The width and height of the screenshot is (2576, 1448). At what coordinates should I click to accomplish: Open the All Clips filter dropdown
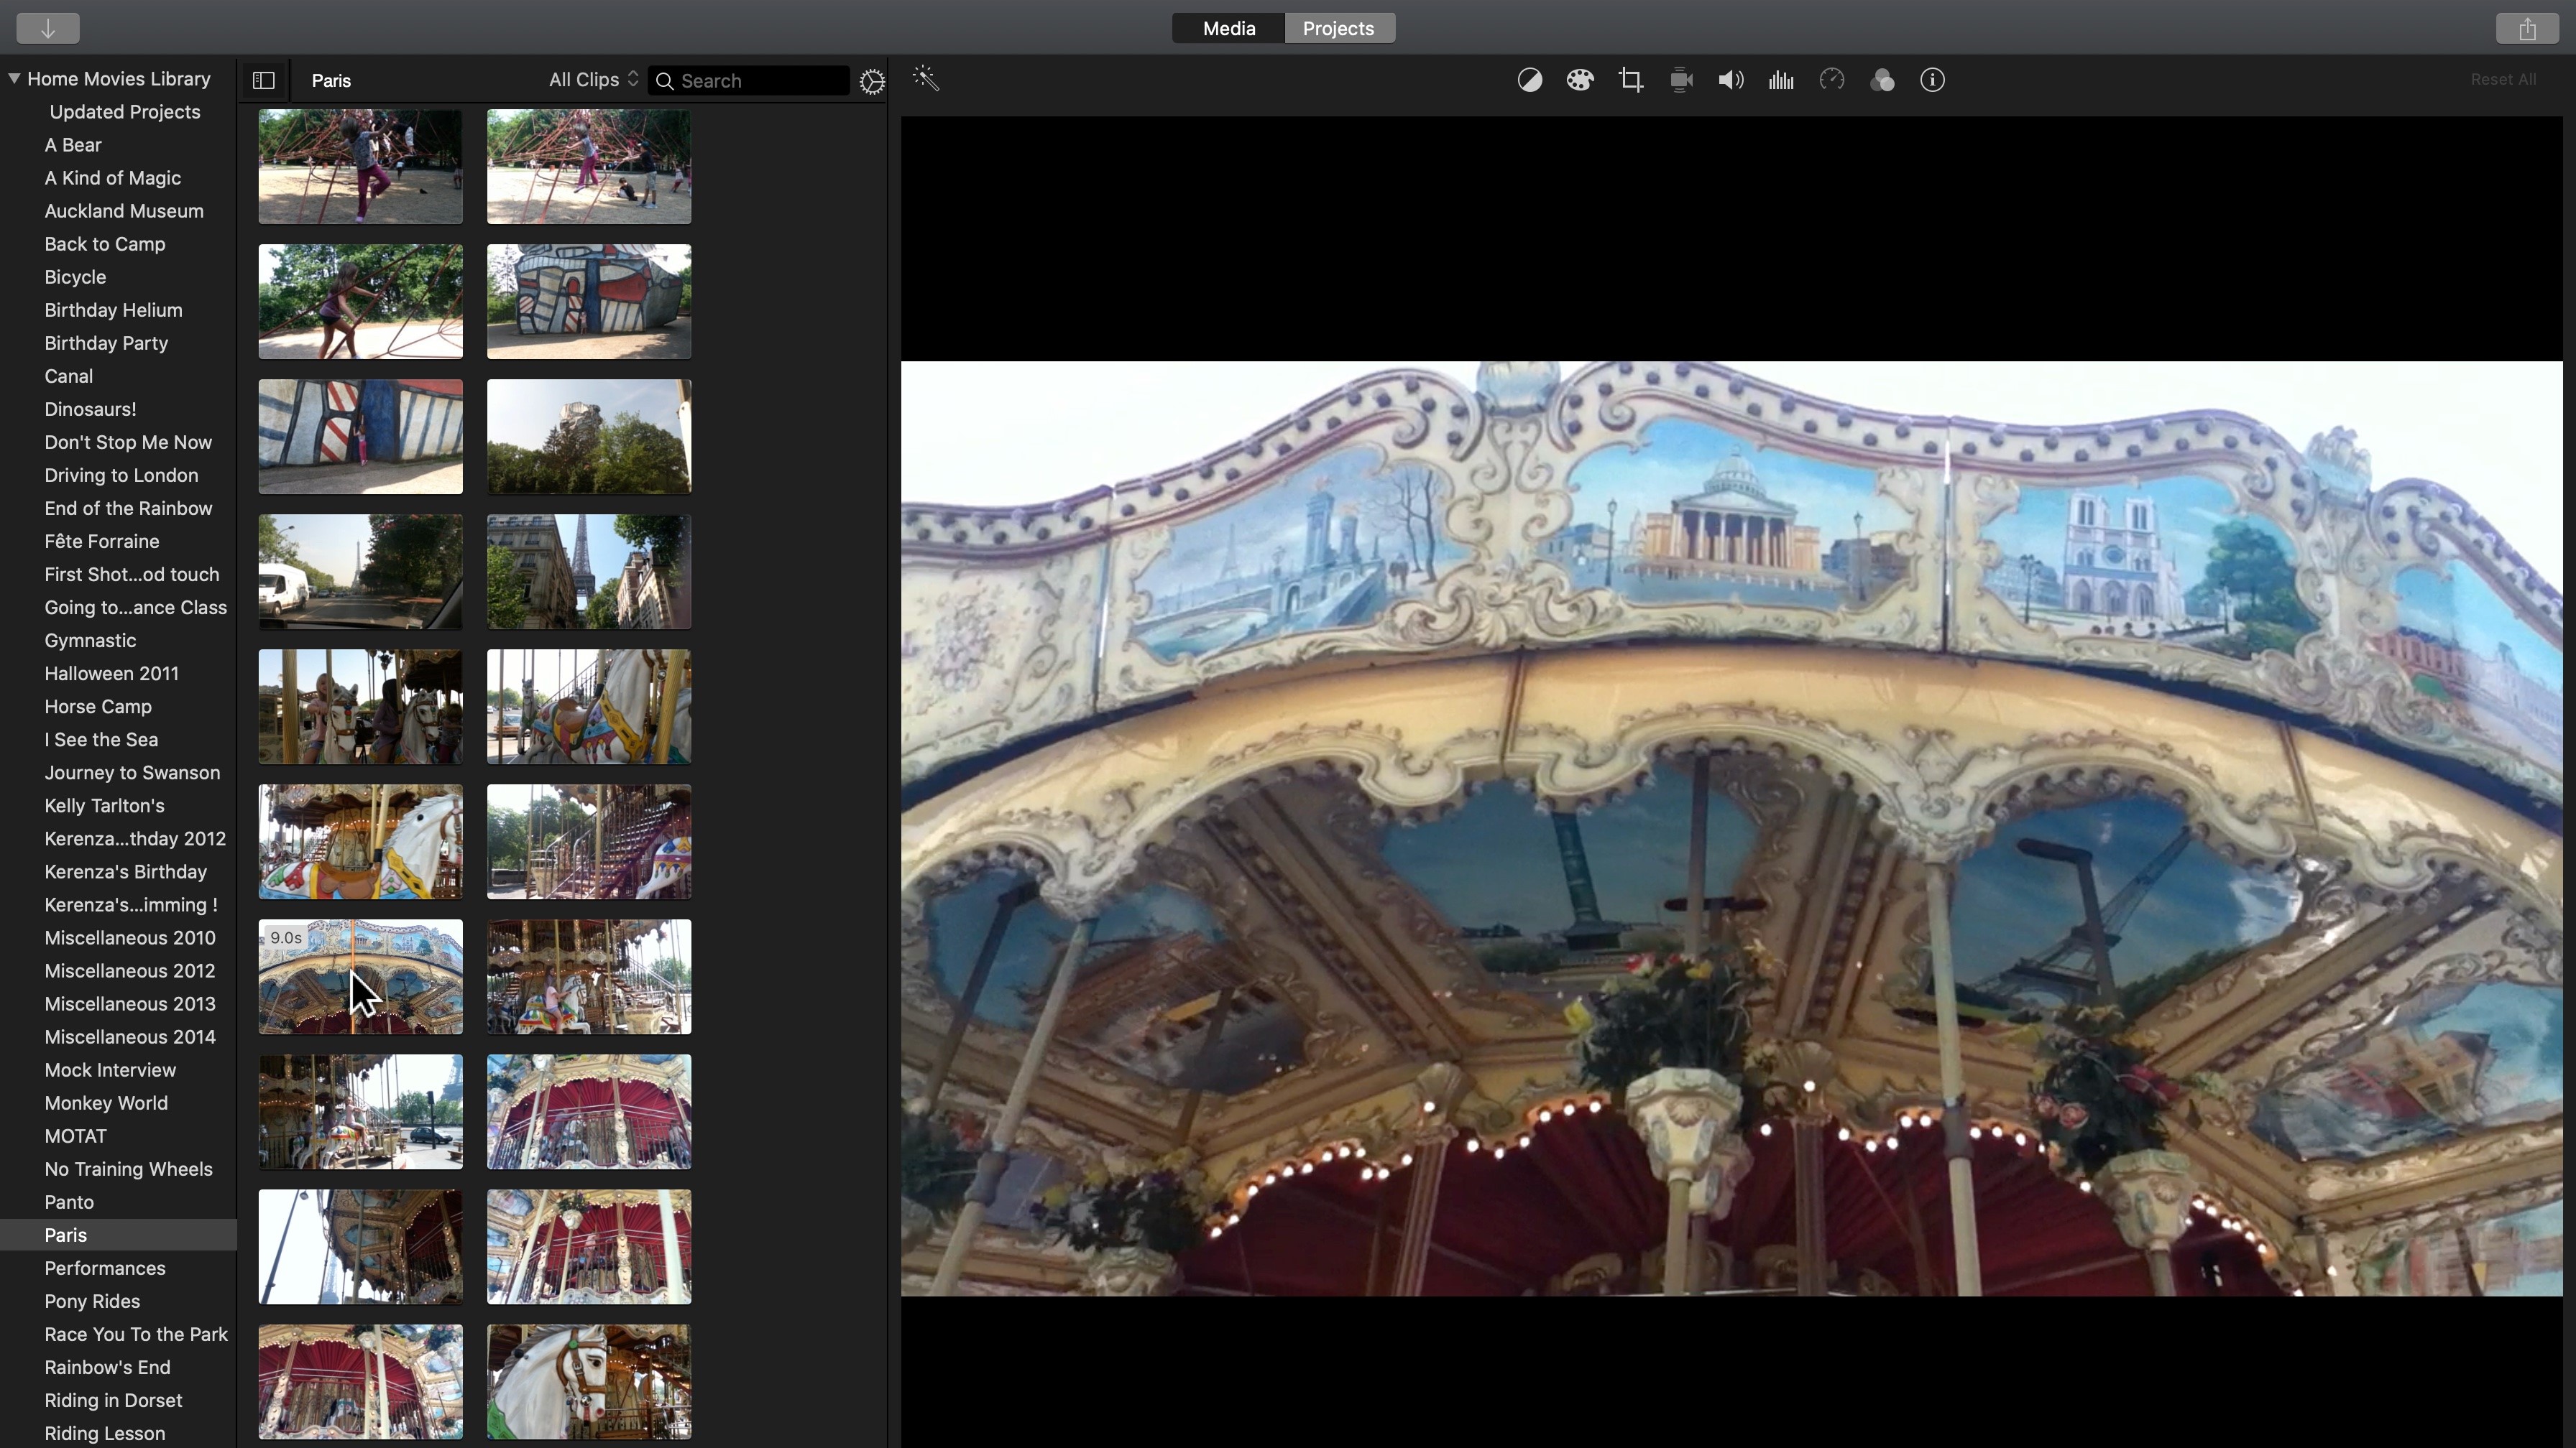click(593, 80)
